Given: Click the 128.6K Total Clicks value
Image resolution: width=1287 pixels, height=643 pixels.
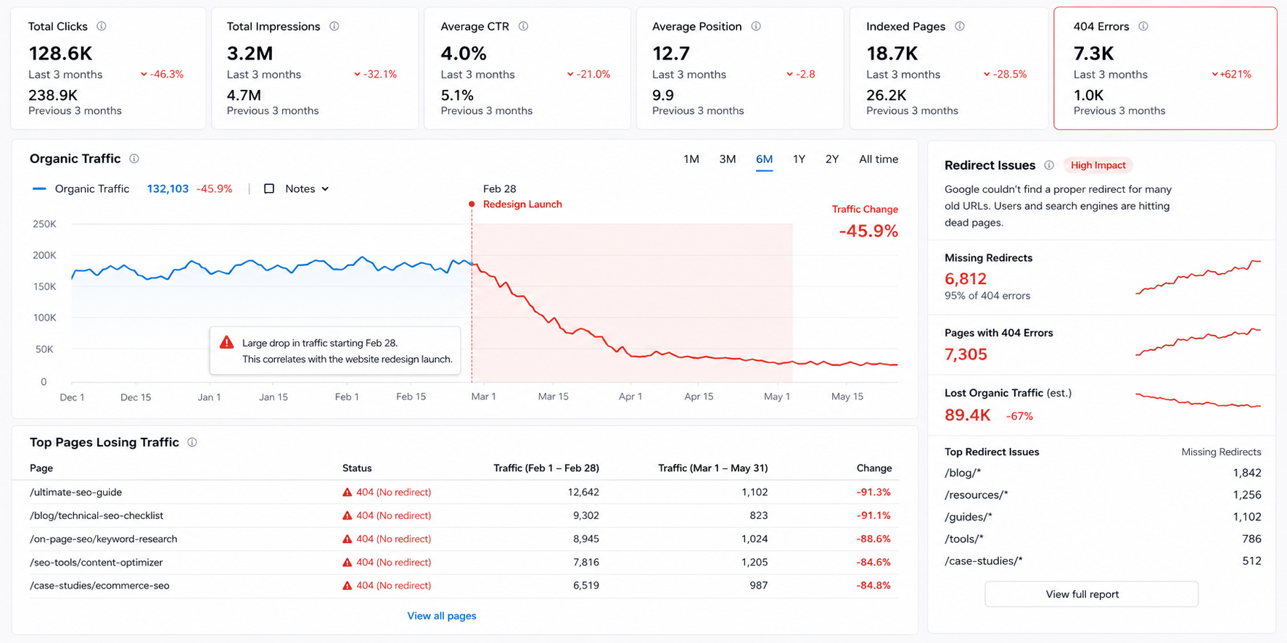Looking at the screenshot, I should click(x=60, y=53).
